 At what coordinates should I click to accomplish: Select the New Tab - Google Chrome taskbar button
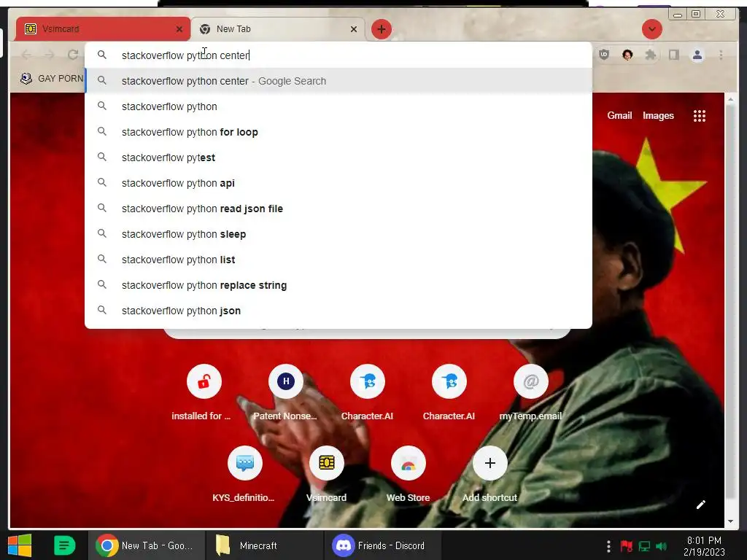tap(146, 545)
